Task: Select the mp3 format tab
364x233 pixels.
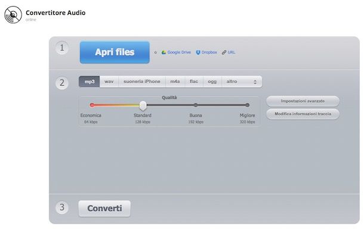Action: [90, 82]
